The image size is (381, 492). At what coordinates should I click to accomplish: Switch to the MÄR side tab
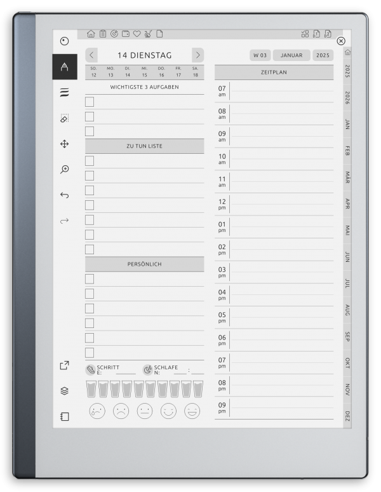tap(347, 177)
